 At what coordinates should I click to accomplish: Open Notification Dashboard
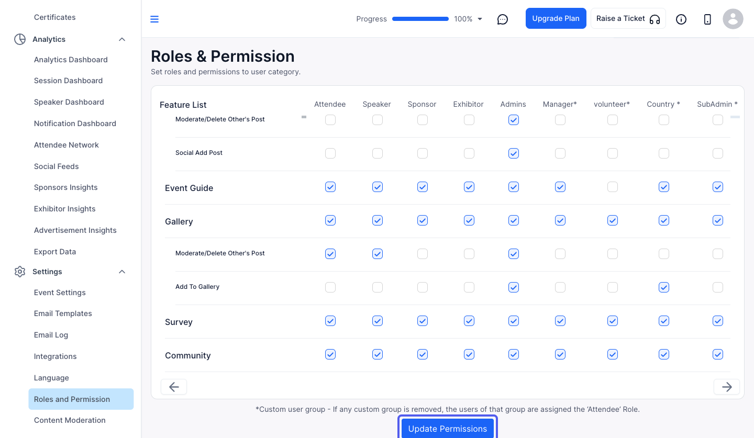[x=75, y=123]
